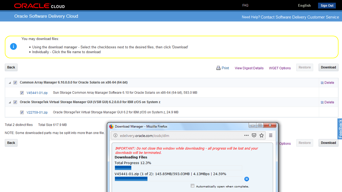The height and width of the screenshot is (192, 342).
Task: Click the top Download button
Action: tap(328, 67)
